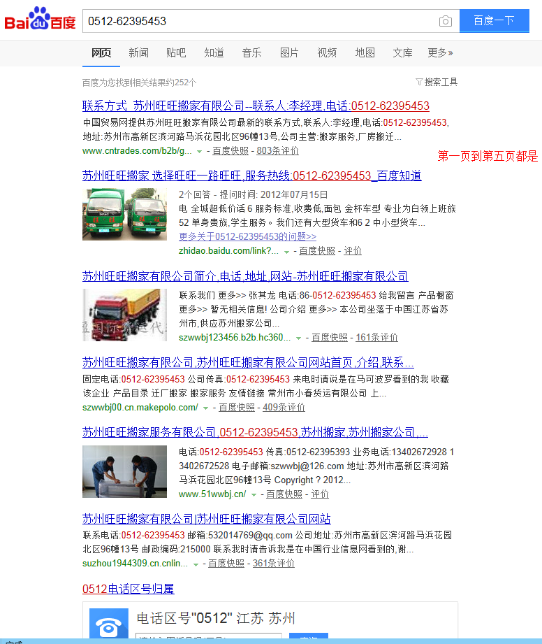Screen dimensions: 542x644
Task: Click result count text 百度为您找到相关结果约252个
Action: pos(140,83)
